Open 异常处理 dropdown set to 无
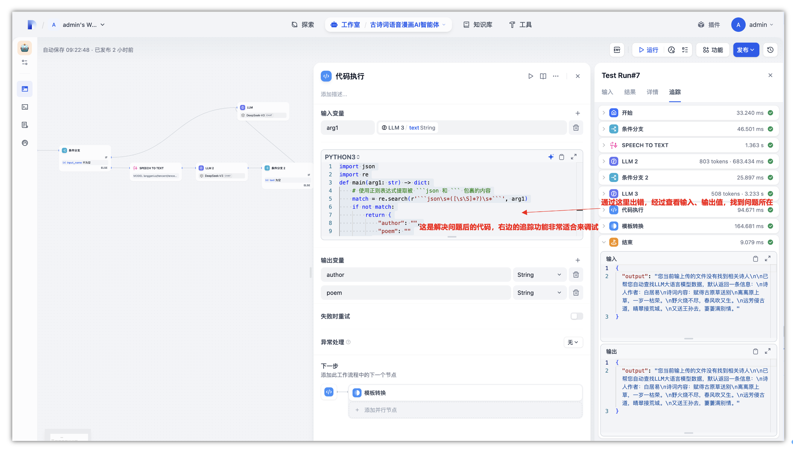 pos(573,342)
